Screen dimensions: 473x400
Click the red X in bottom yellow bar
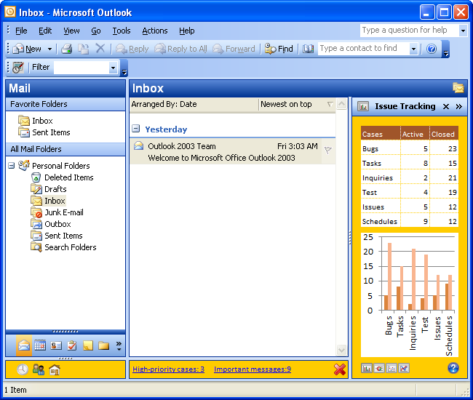[340, 369]
